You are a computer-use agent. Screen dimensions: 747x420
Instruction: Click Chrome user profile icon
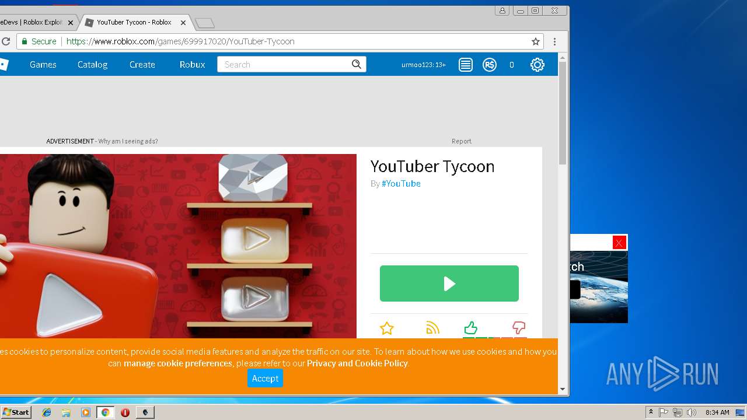tap(502, 10)
